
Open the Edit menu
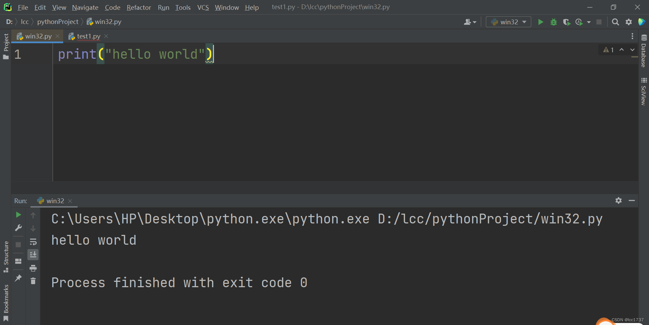(40, 7)
